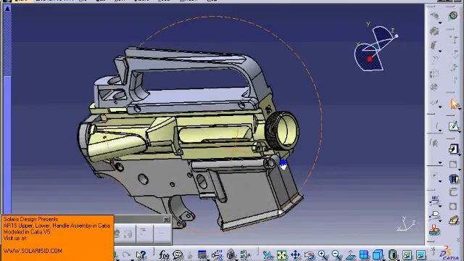Close the small floating toolbar
This screenshot has width=464, height=261.
[x=166, y=219]
